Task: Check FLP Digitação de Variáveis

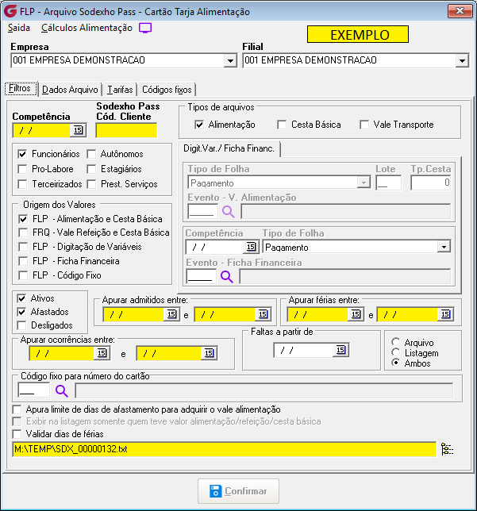Action: [x=23, y=247]
